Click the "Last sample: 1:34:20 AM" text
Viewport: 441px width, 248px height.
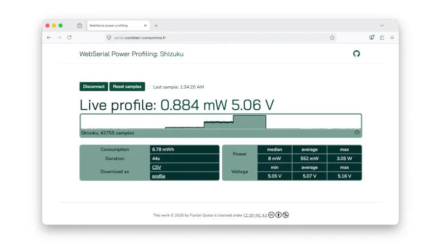point(179,87)
